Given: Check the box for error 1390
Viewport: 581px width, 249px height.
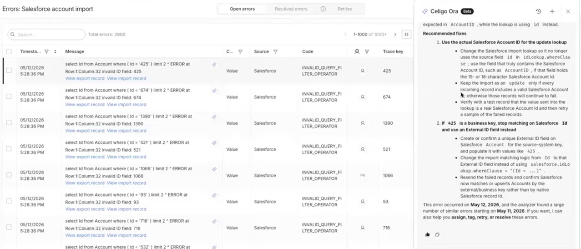Looking at the screenshot, I should (9, 122).
